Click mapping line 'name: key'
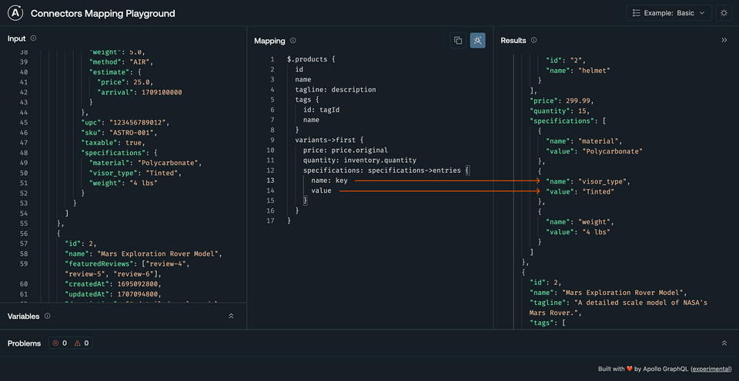 point(329,181)
